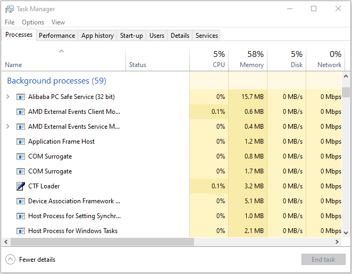Image resolution: width=352 pixels, height=274 pixels.
Task: Switch to the Start-up tab
Action: click(x=131, y=36)
